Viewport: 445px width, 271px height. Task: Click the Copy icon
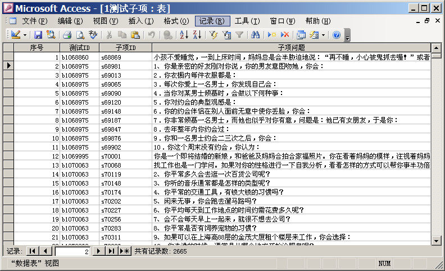pos(122,35)
